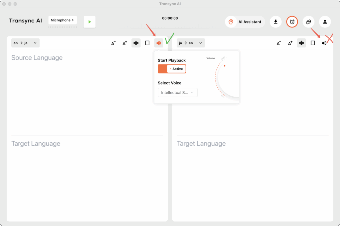Decrease font size in left panel
The image size is (340, 226).
(x=113, y=43)
